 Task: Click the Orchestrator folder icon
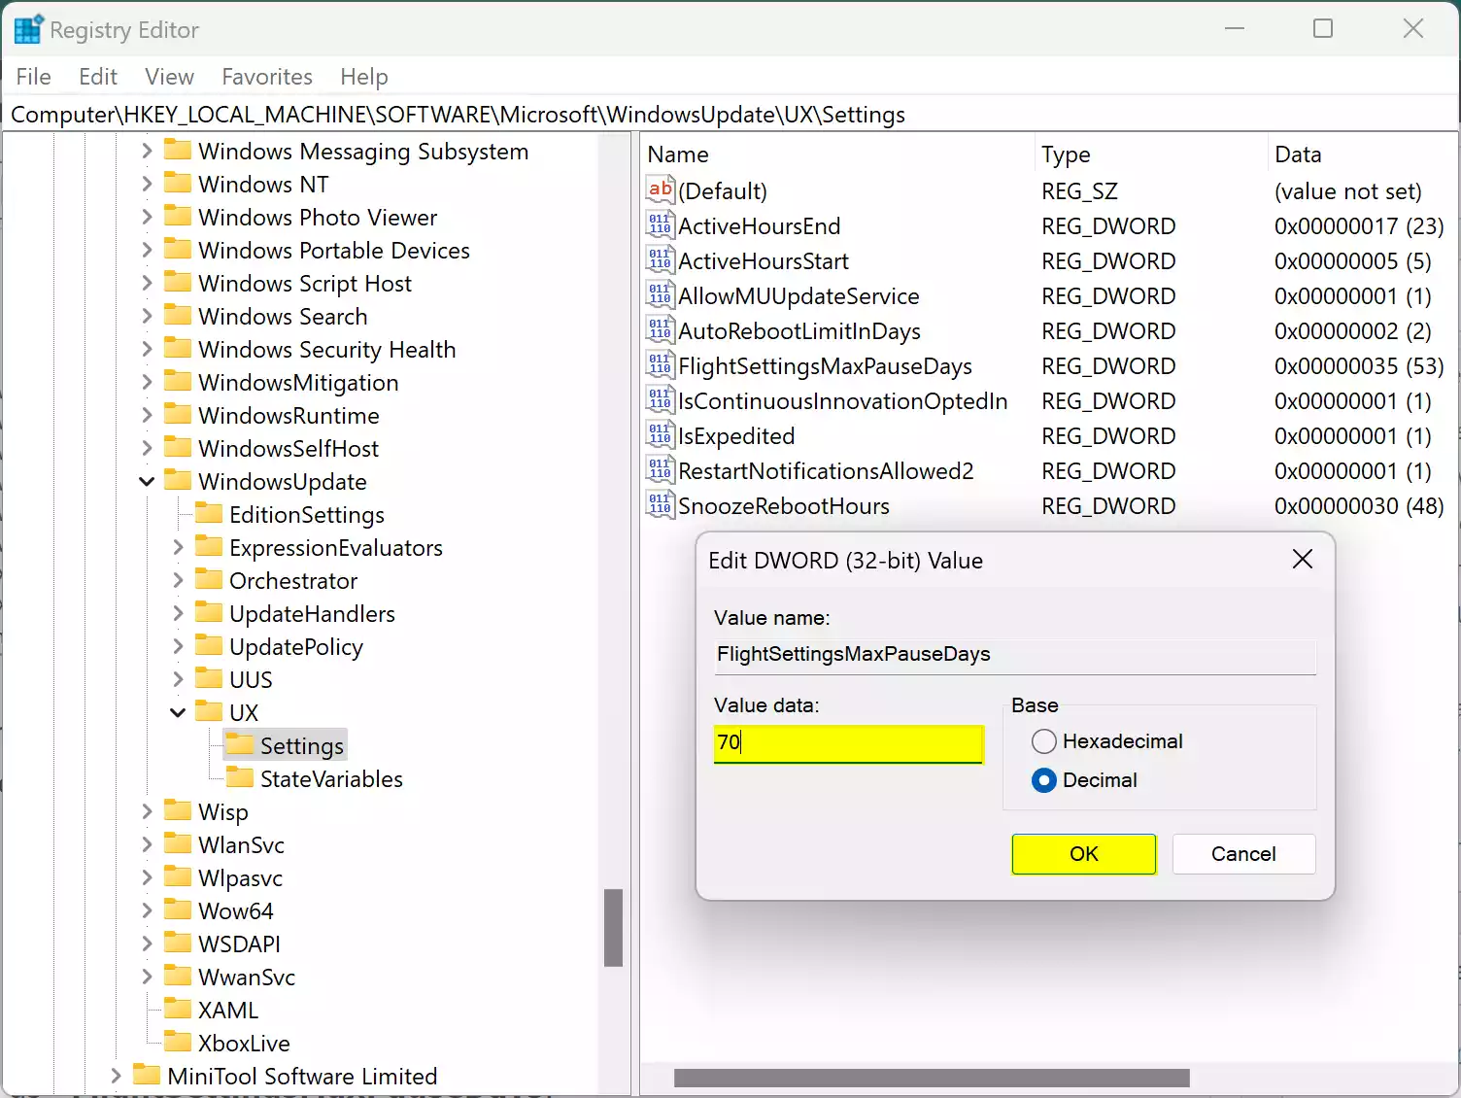click(x=209, y=579)
